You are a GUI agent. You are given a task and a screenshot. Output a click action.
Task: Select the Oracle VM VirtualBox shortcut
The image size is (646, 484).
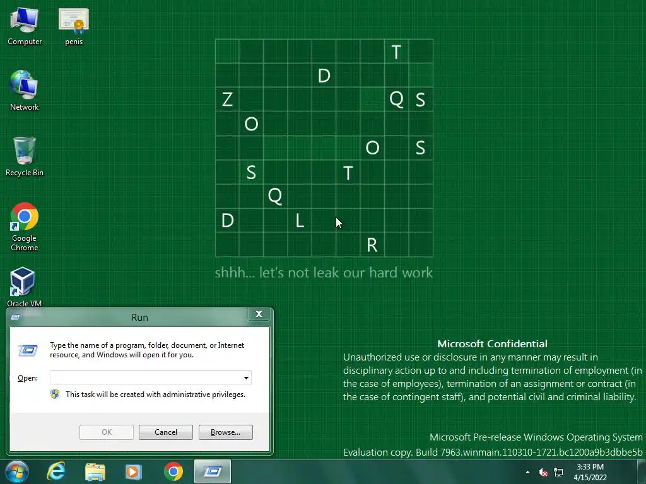25,287
